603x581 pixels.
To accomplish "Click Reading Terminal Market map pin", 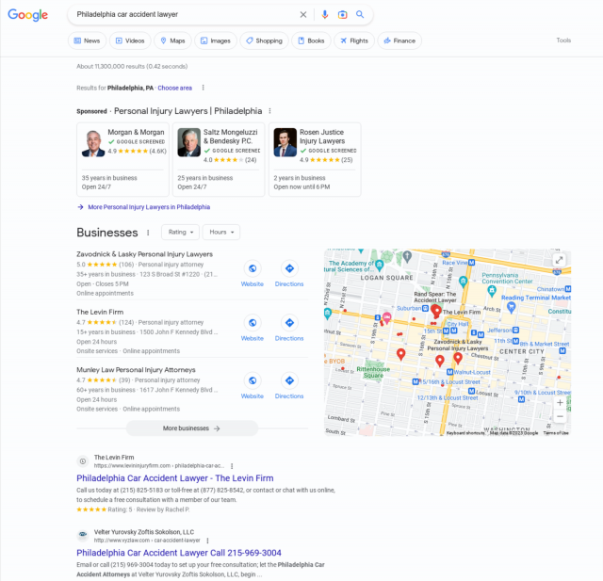I will pyautogui.click(x=511, y=307).
